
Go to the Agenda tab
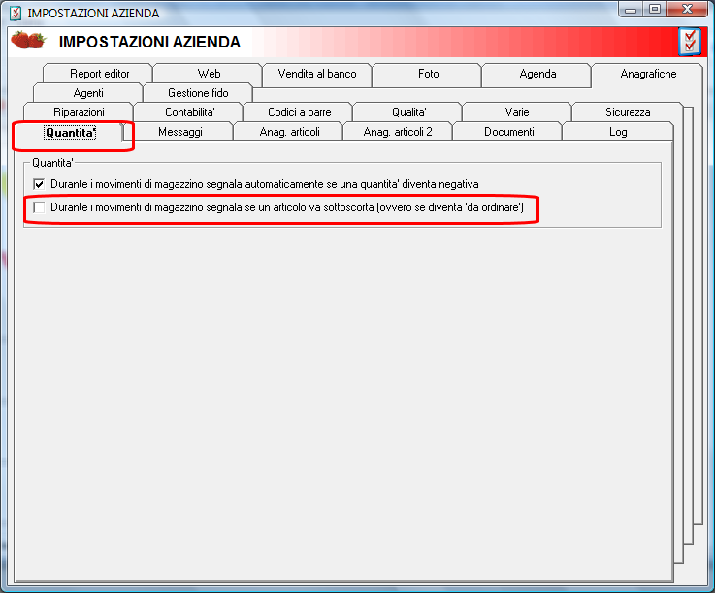537,74
